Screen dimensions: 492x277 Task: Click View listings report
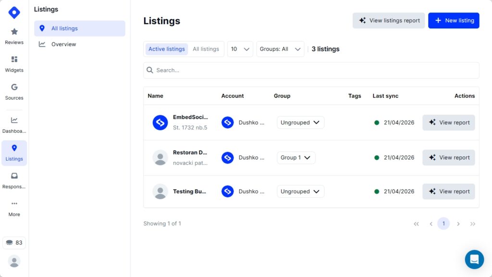[388, 20]
